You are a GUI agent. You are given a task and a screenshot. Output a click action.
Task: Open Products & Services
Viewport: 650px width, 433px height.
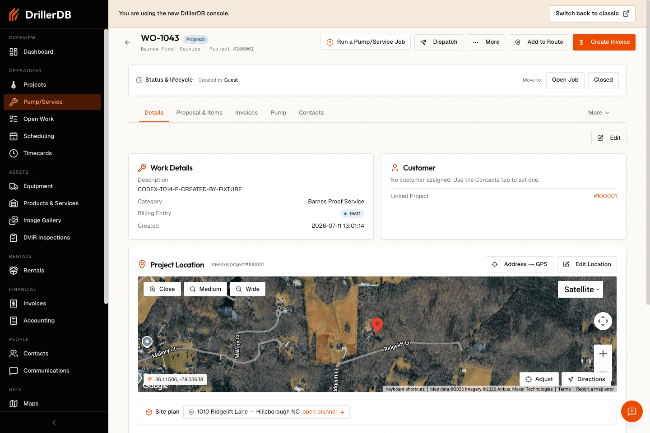tap(52, 203)
